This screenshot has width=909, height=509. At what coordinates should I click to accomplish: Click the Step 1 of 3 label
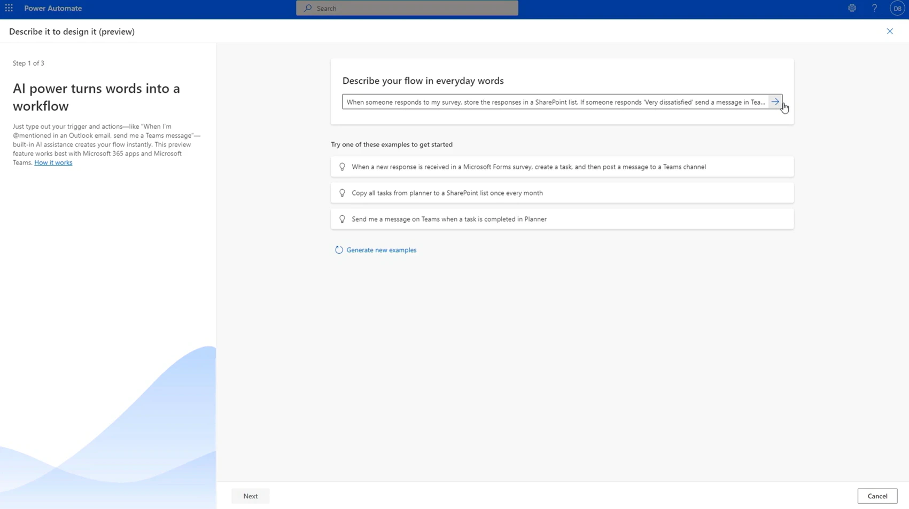point(29,63)
